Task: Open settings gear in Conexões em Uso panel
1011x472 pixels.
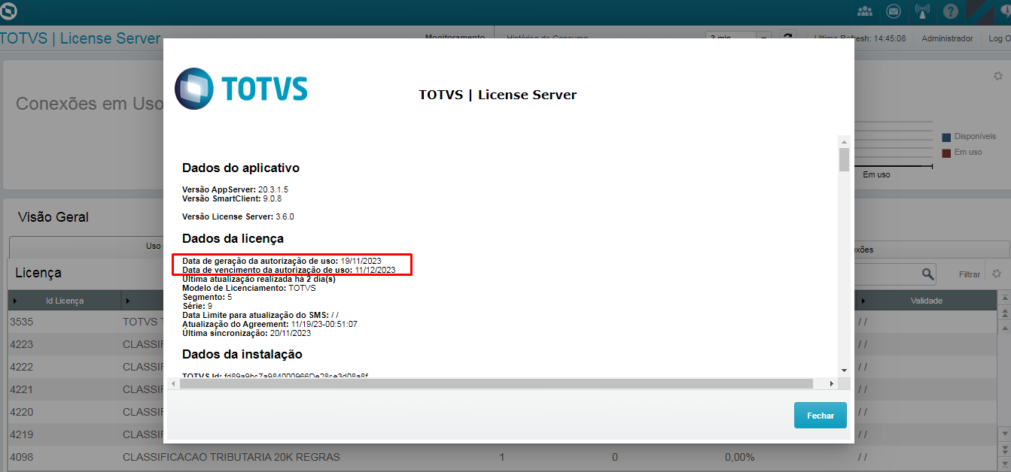Action: (x=997, y=76)
